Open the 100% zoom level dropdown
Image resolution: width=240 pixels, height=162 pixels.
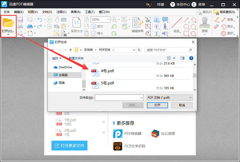(x=108, y=20)
